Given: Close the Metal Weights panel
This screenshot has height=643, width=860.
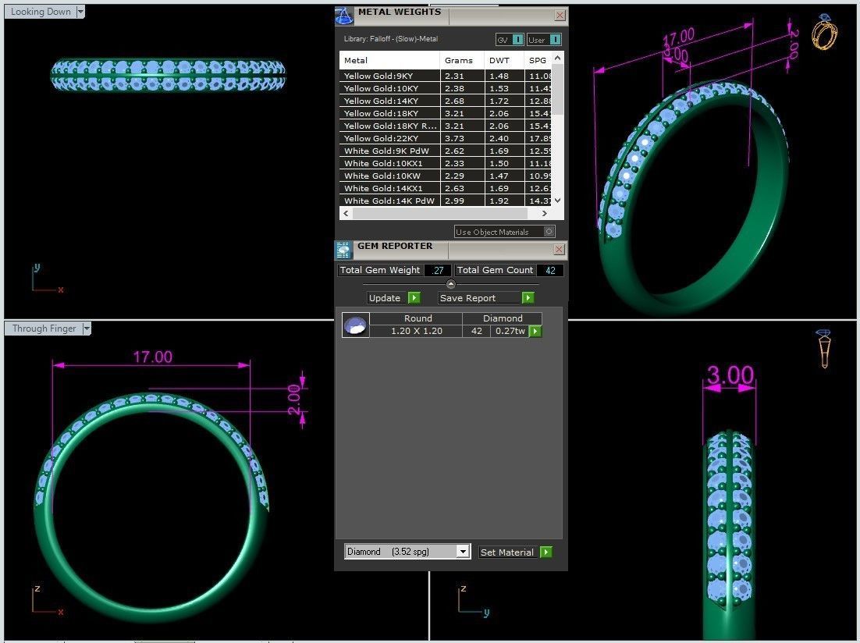Looking at the screenshot, I should click(560, 16).
